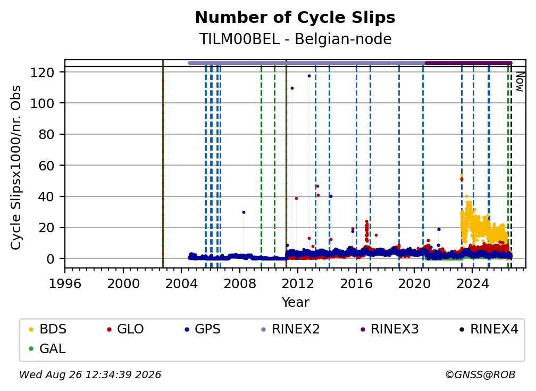
Task: Click the highest GPS outlier point near 117
Action: tap(309, 76)
